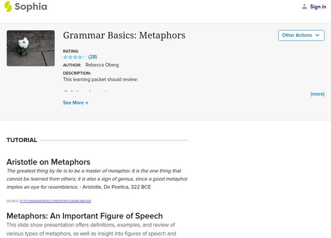Open the Sign in link

[318, 7]
